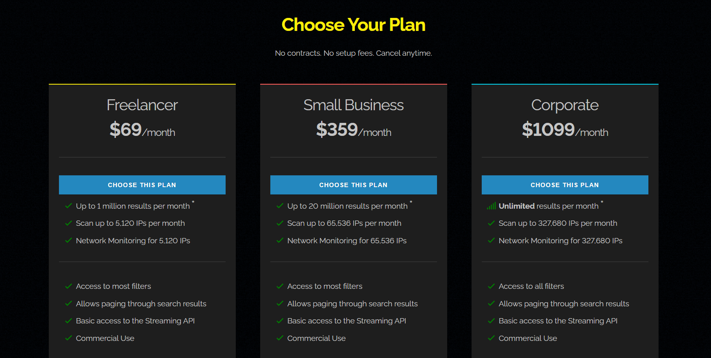Click the $69/month price
711x358 pixels.
pyautogui.click(x=142, y=130)
